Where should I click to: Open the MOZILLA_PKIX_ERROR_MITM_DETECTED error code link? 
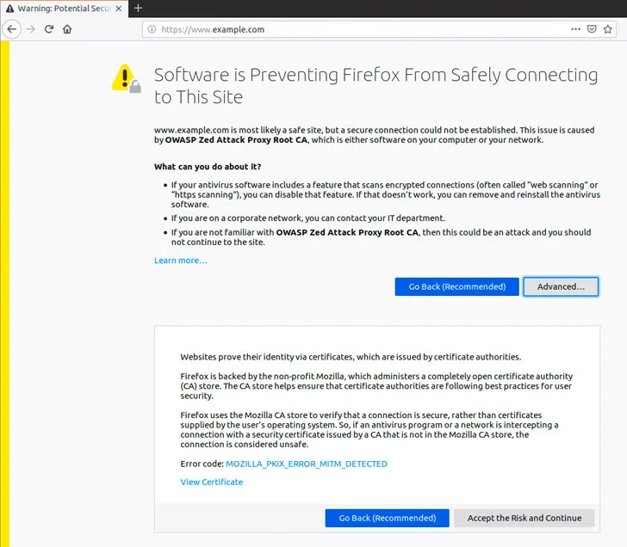[x=307, y=464]
